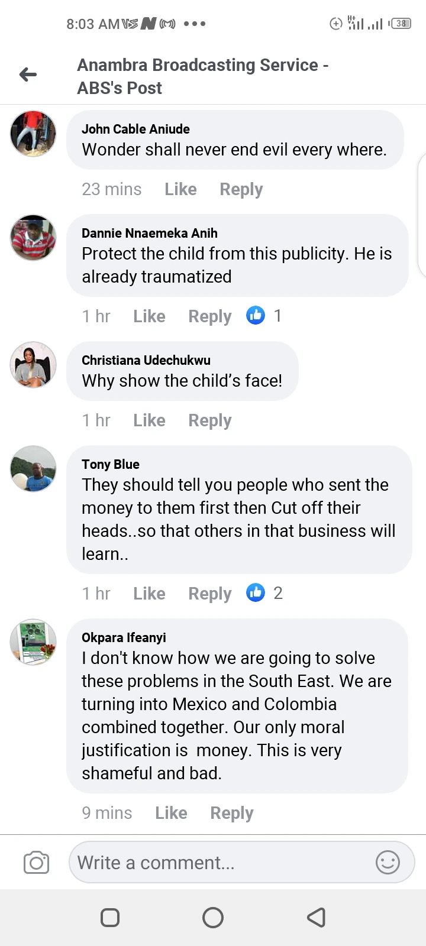Open Okpara Ifeanyi's profile name link
Viewport: 426px width, 946px height.
(124, 637)
